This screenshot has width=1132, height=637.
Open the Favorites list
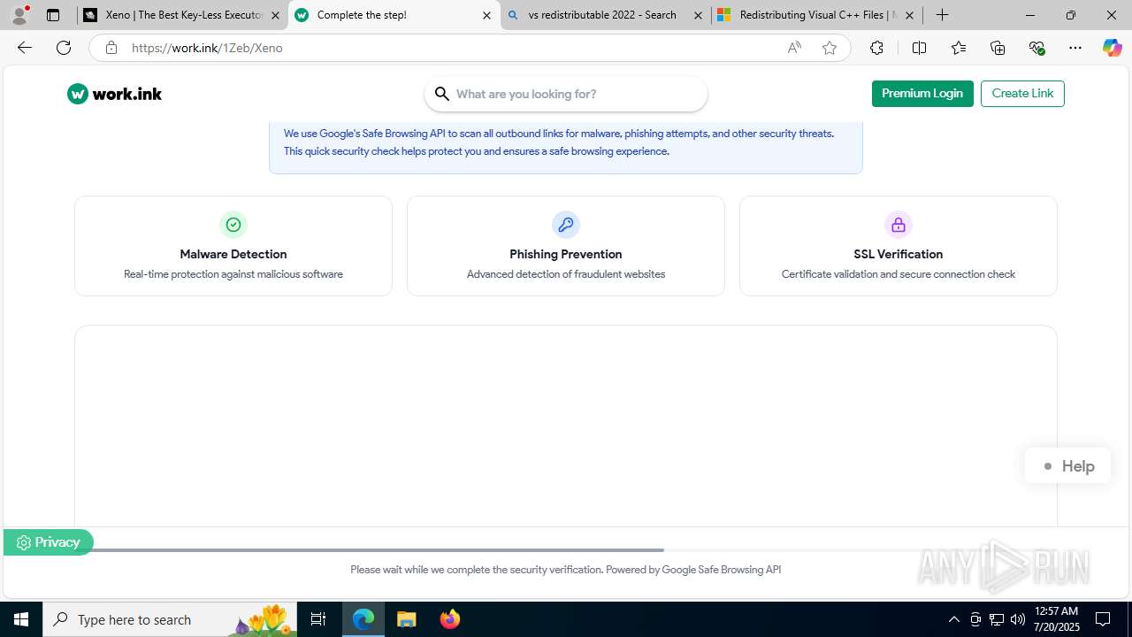(x=959, y=48)
